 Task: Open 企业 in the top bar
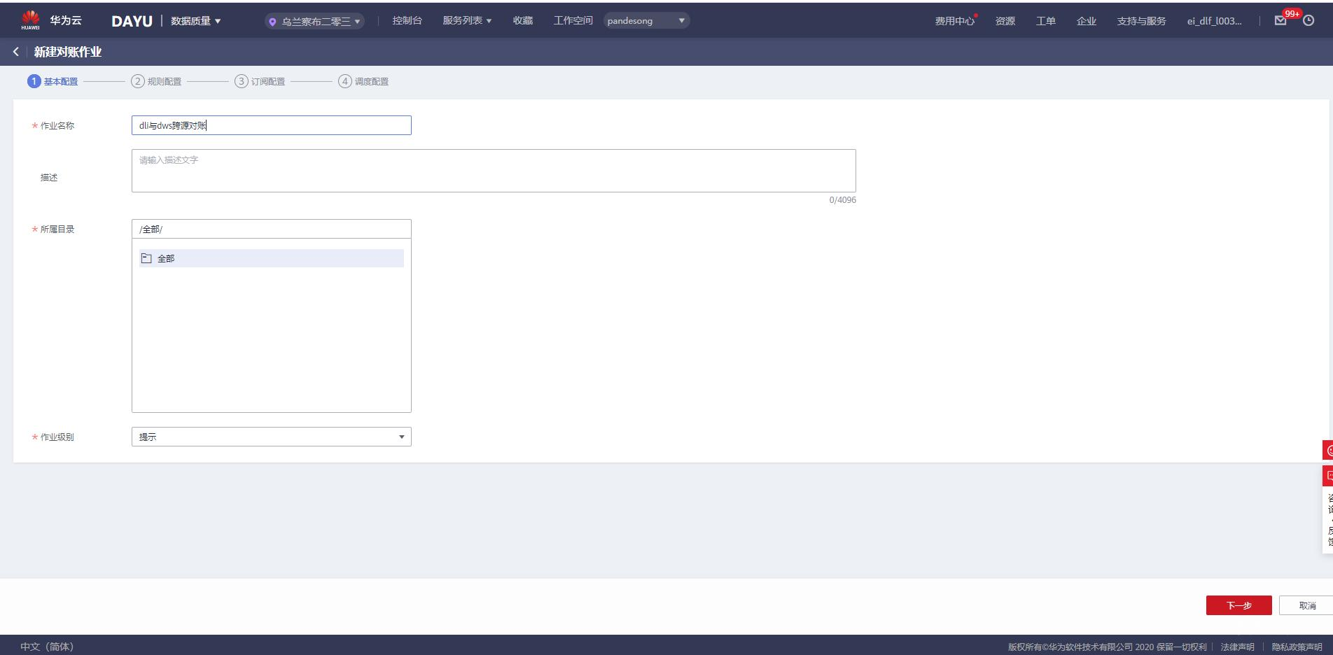click(x=1087, y=21)
